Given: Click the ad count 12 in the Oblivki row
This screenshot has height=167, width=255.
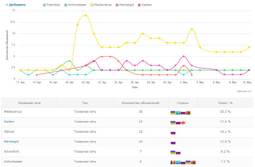Looking at the screenshot, I should click(140, 132).
